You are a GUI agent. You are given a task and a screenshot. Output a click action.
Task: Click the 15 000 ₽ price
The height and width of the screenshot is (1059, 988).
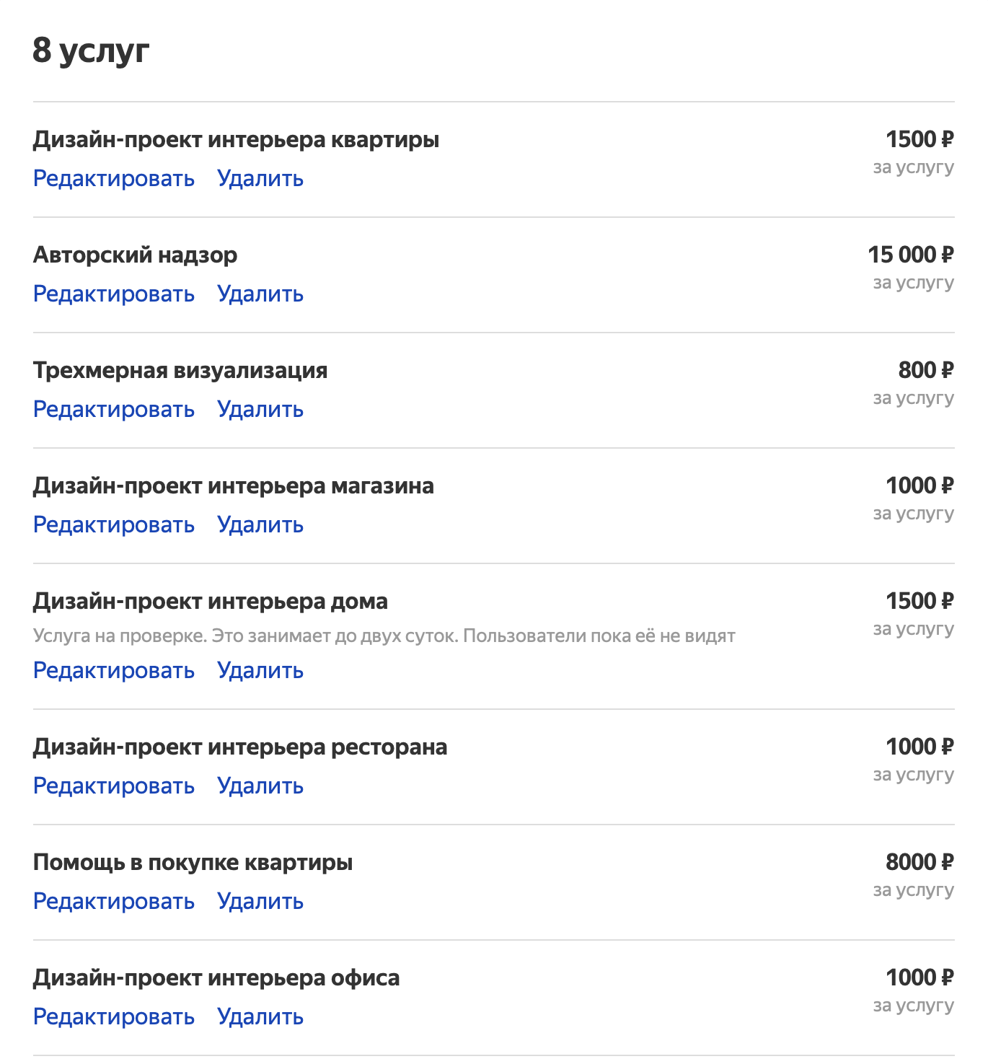click(910, 255)
